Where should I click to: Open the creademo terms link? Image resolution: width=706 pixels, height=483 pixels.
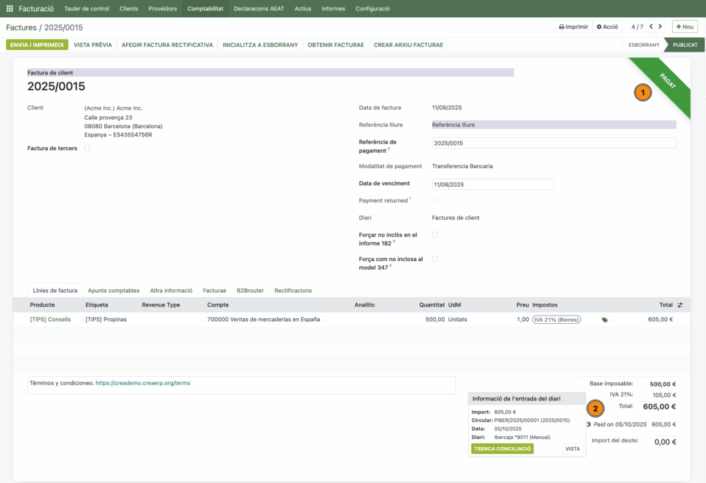pyautogui.click(x=143, y=383)
